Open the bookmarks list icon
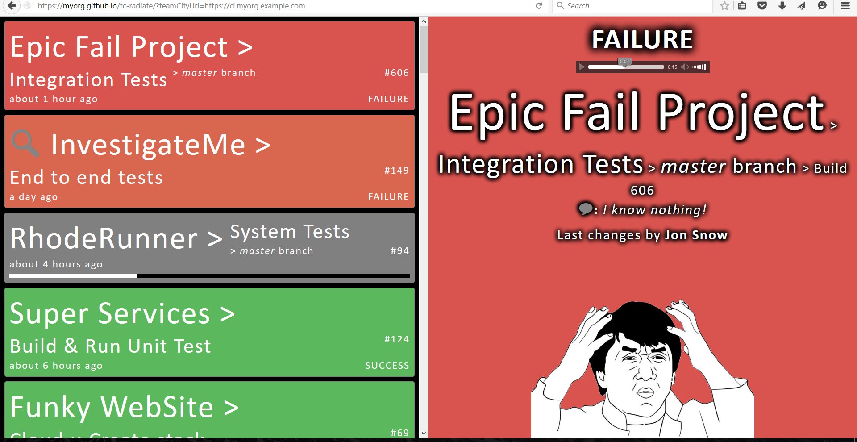 tap(742, 6)
